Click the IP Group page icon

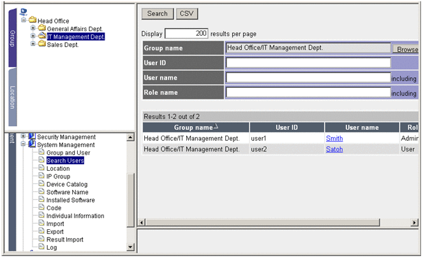click(x=41, y=176)
